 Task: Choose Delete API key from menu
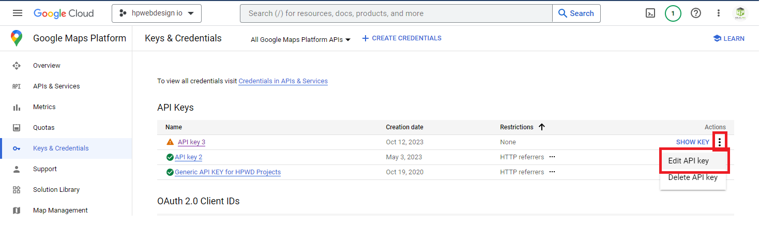pyautogui.click(x=693, y=177)
